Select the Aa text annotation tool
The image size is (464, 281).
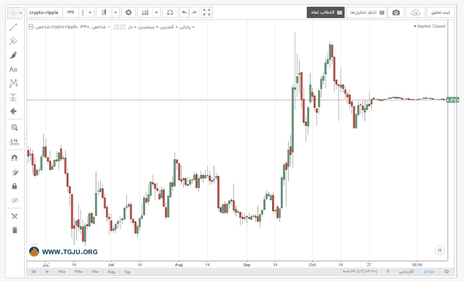click(13, 69)
